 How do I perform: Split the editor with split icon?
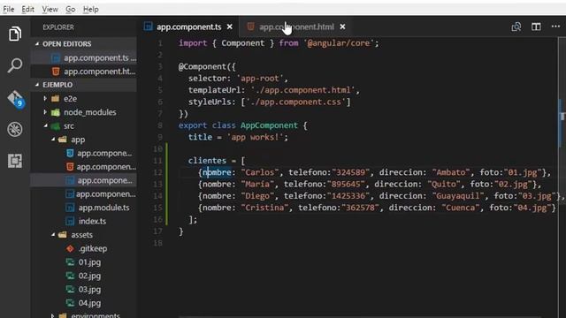(x=536, y=26)
